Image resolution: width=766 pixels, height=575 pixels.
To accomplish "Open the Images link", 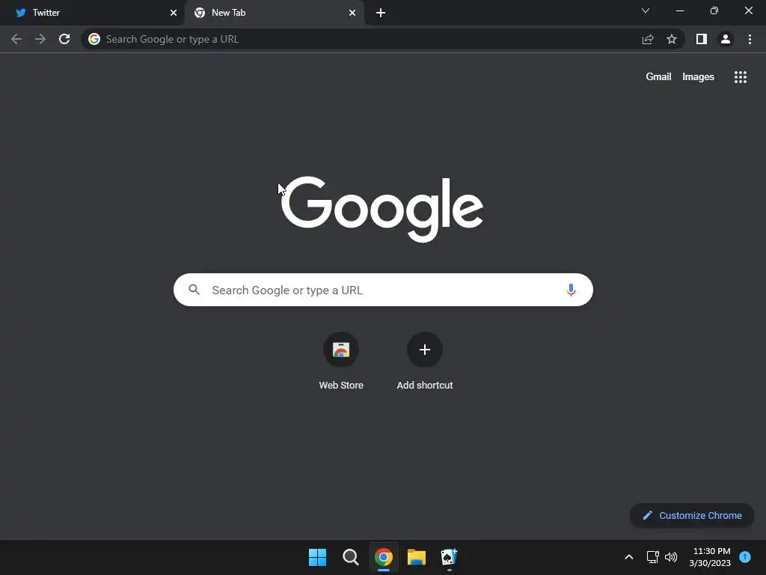I will 698,77.
